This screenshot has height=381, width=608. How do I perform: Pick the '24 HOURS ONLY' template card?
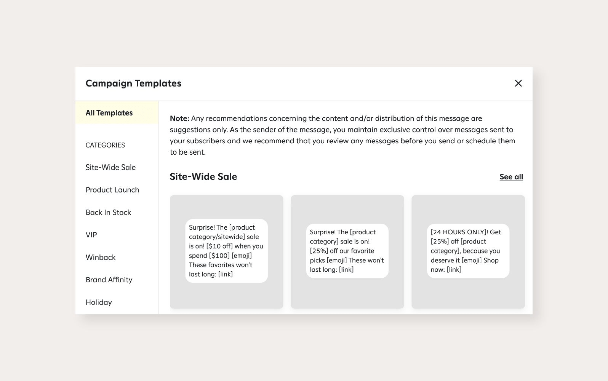click(468, 297)
